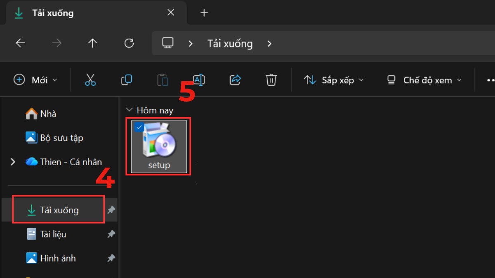Collapse the Hôm nay group
The width and height of the screenshot is (495, 278).
coord(130,110)
